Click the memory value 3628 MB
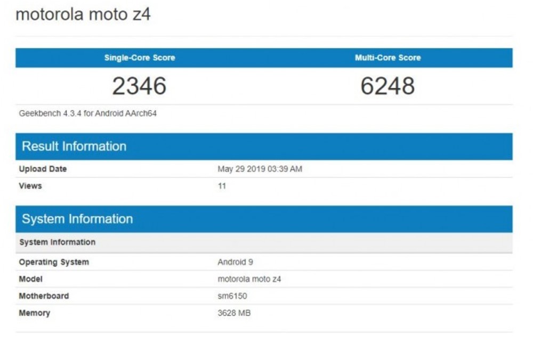 (234, 313)
